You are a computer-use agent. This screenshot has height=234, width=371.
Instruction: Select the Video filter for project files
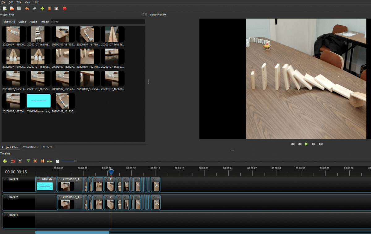pos(22,22)
